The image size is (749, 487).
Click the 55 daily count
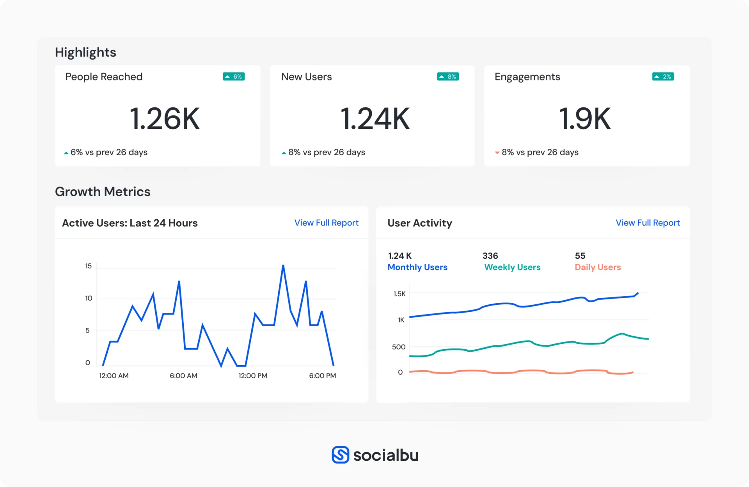580,256
